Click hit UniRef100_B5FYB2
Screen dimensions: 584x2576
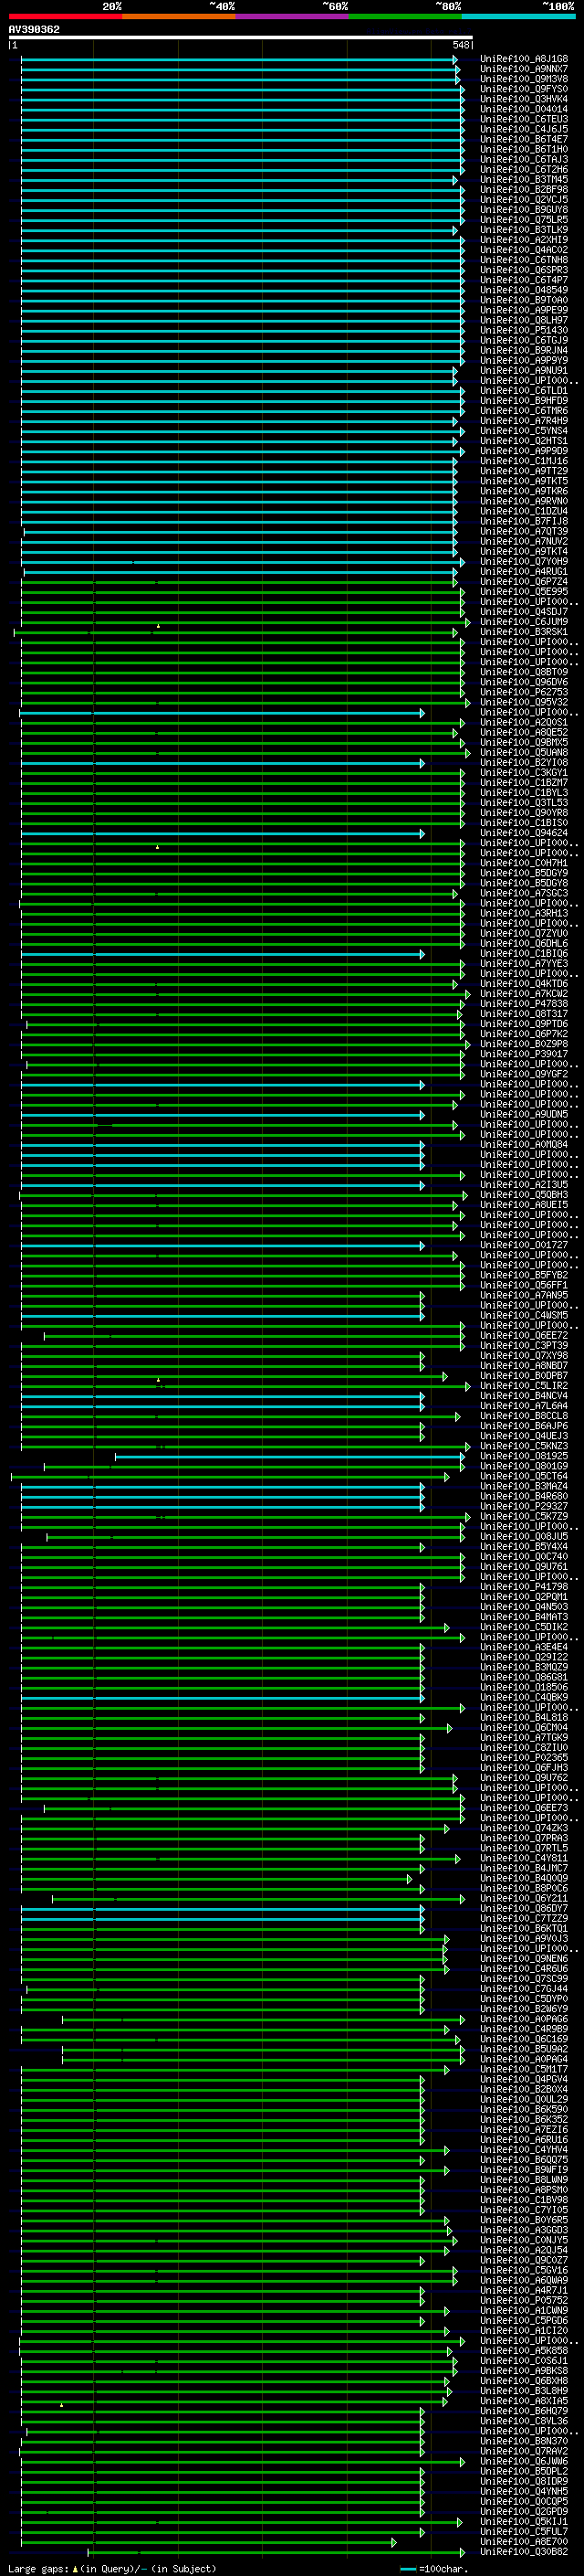(x=524, y=1276)
